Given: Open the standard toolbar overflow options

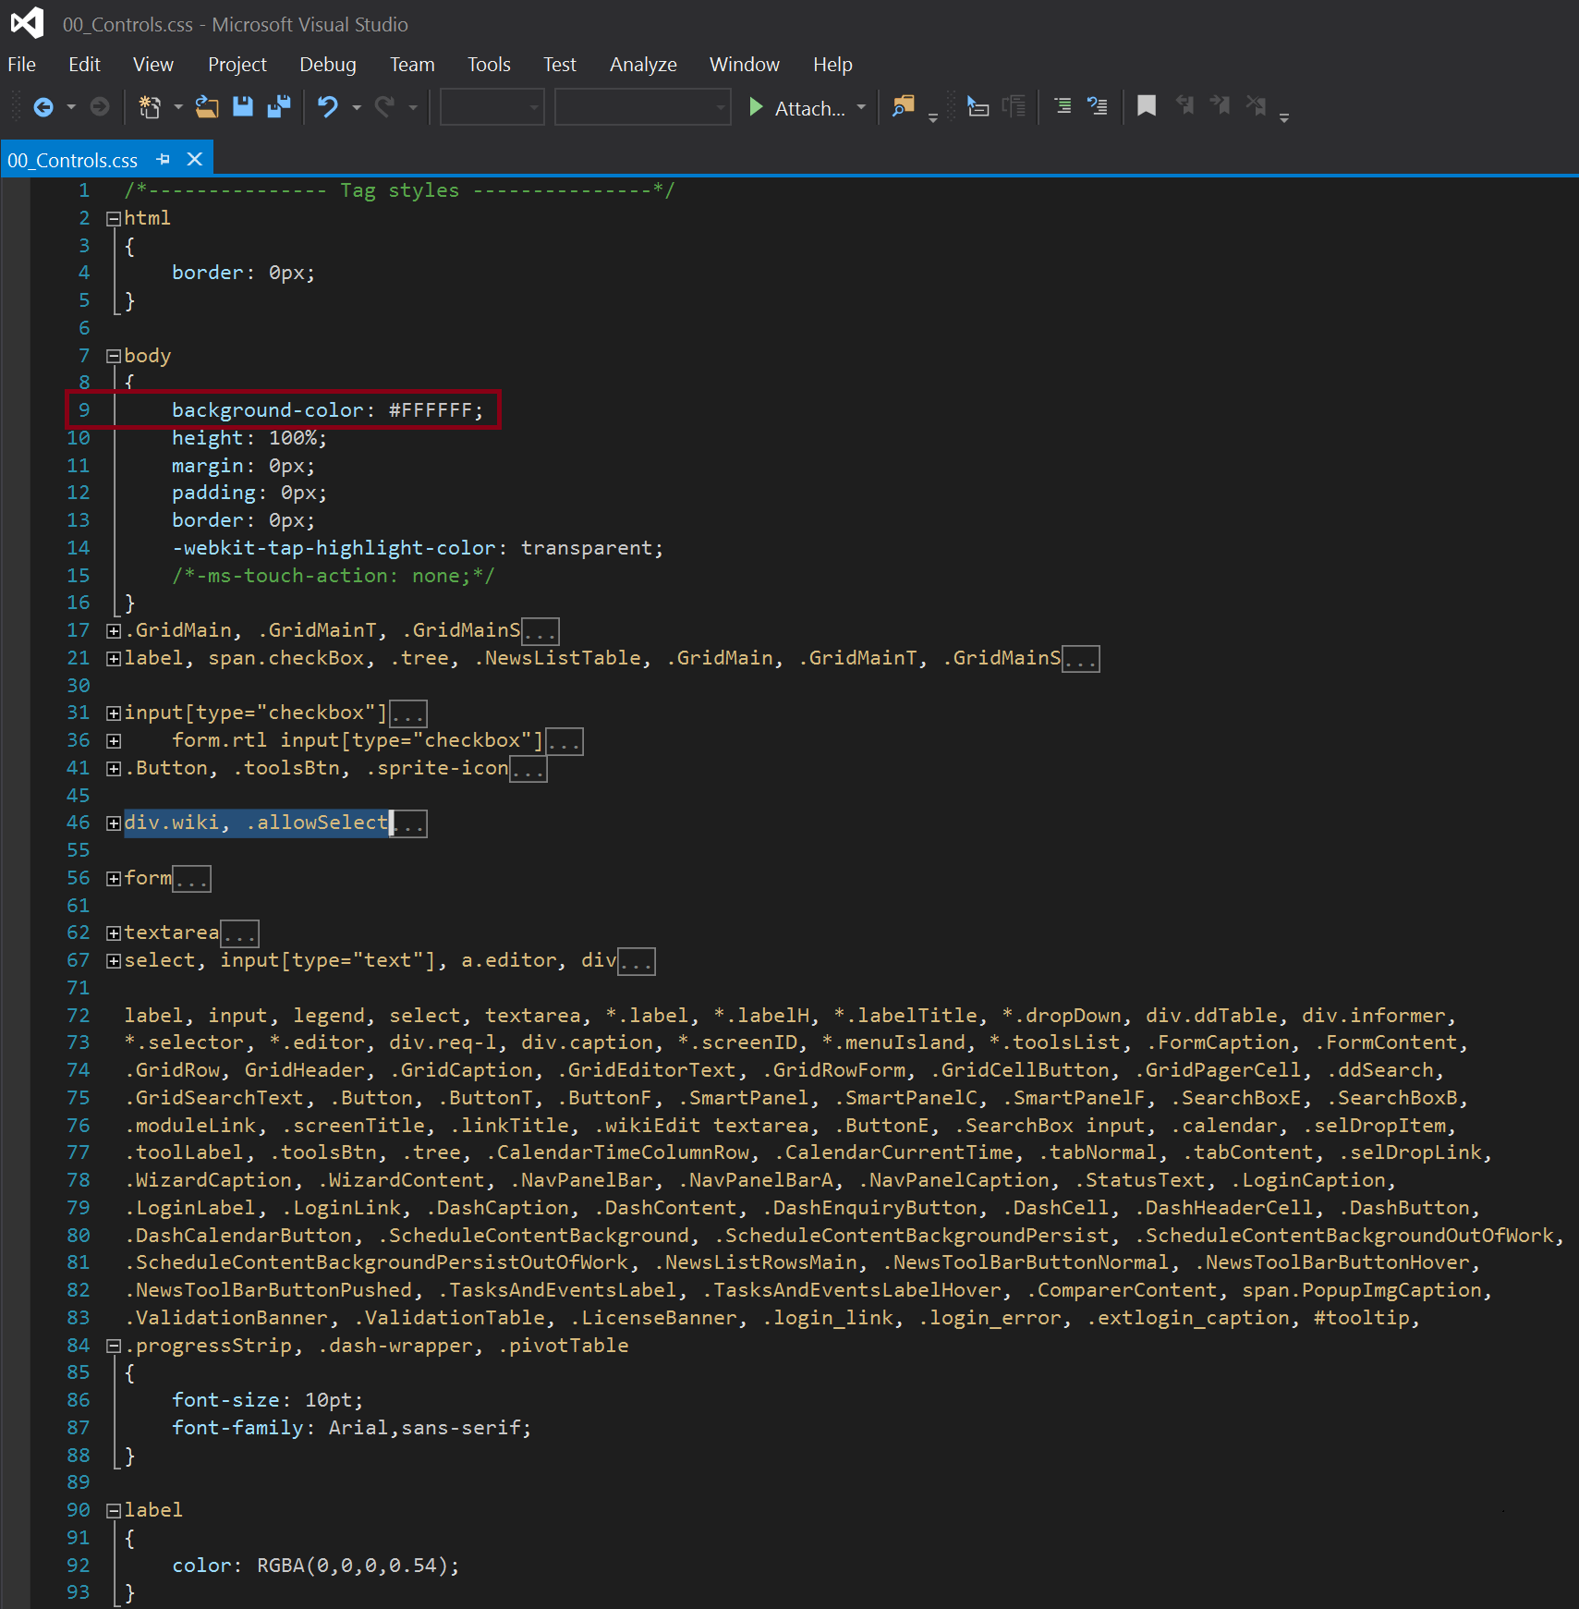Looking at the screenshot, I should (933, 117).
